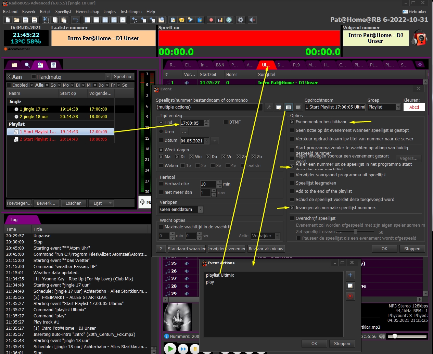The image size is (433, 354).
Task: Switch to the B&N playlist tab
Action: pos(220,65)
